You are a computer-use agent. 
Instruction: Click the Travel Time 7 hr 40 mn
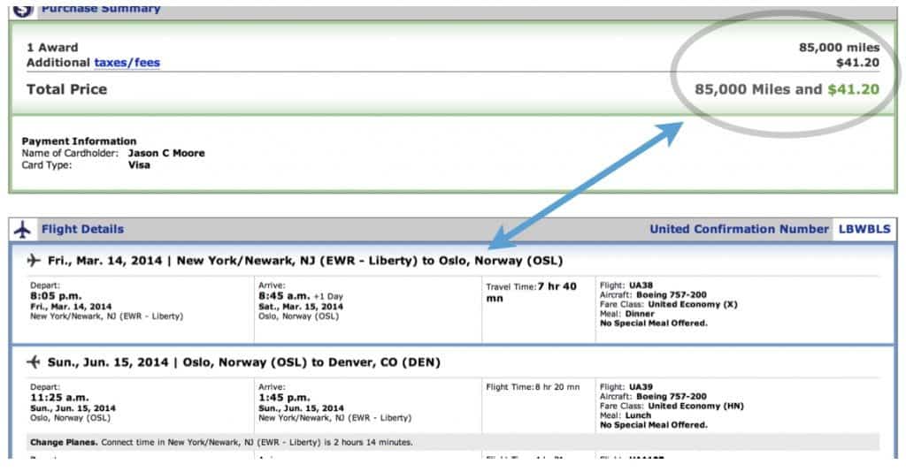531,292
